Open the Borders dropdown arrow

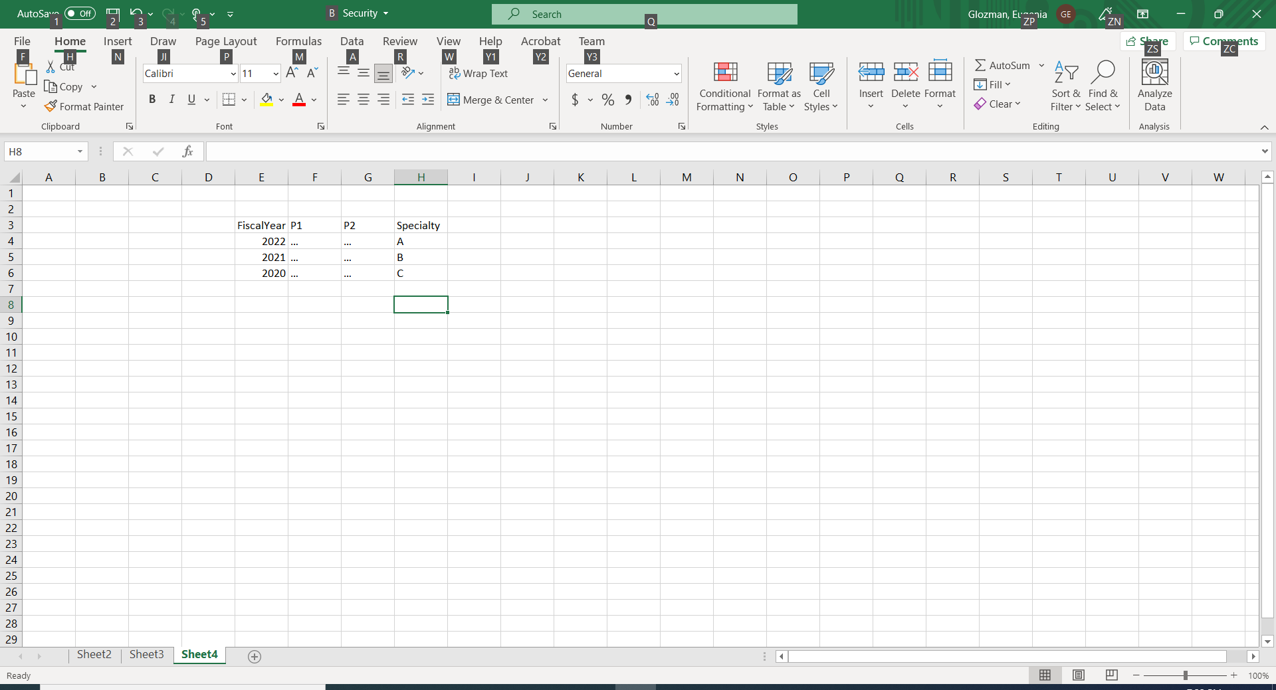pyautogui.click(x=244, y=100)
